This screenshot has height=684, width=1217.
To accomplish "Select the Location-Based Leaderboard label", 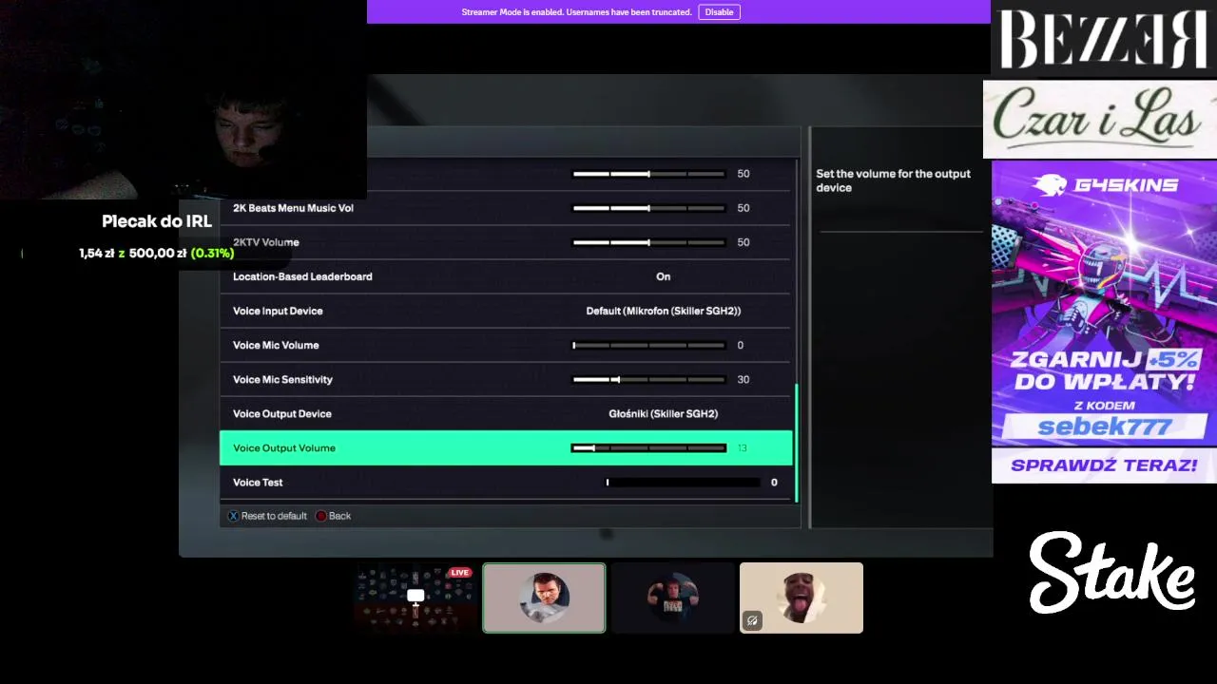I will pos(302,276).
